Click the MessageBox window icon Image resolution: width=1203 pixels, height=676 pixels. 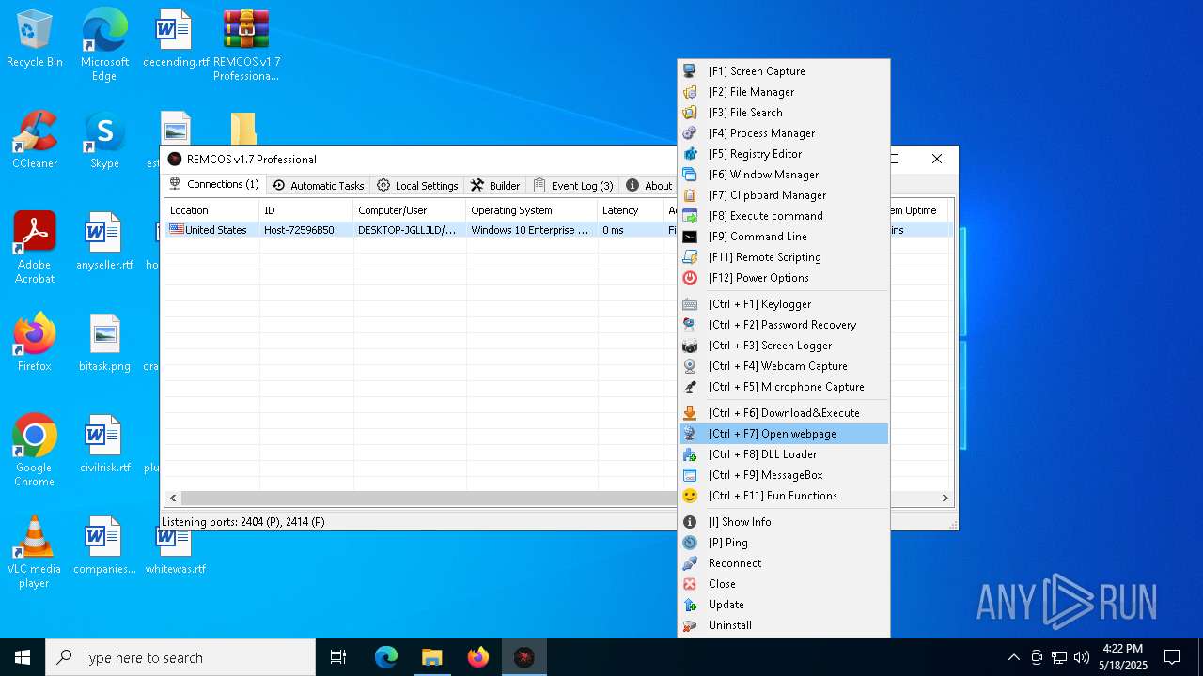[690, 475]
